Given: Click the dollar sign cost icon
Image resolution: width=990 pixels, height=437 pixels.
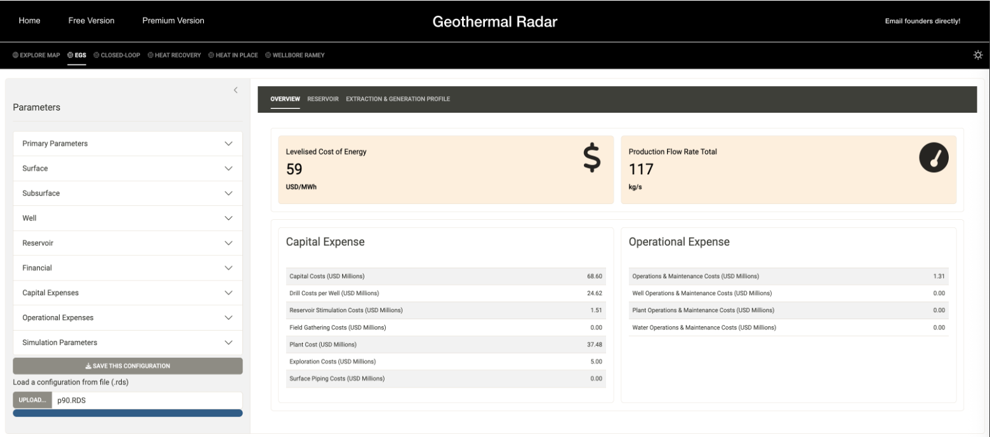Looking at the screenshot, I should 591,158.
